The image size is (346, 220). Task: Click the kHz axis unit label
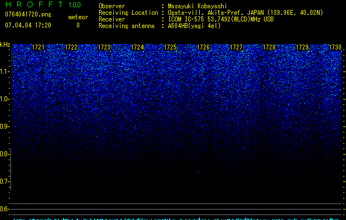[x=5, y=45]
